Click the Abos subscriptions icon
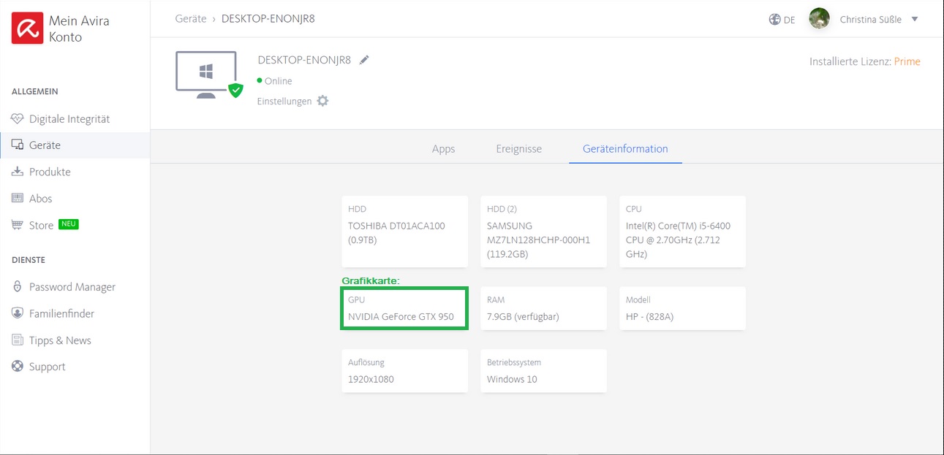Image resolution: width=944 pixels, height=455 pixels. point(18,199)
